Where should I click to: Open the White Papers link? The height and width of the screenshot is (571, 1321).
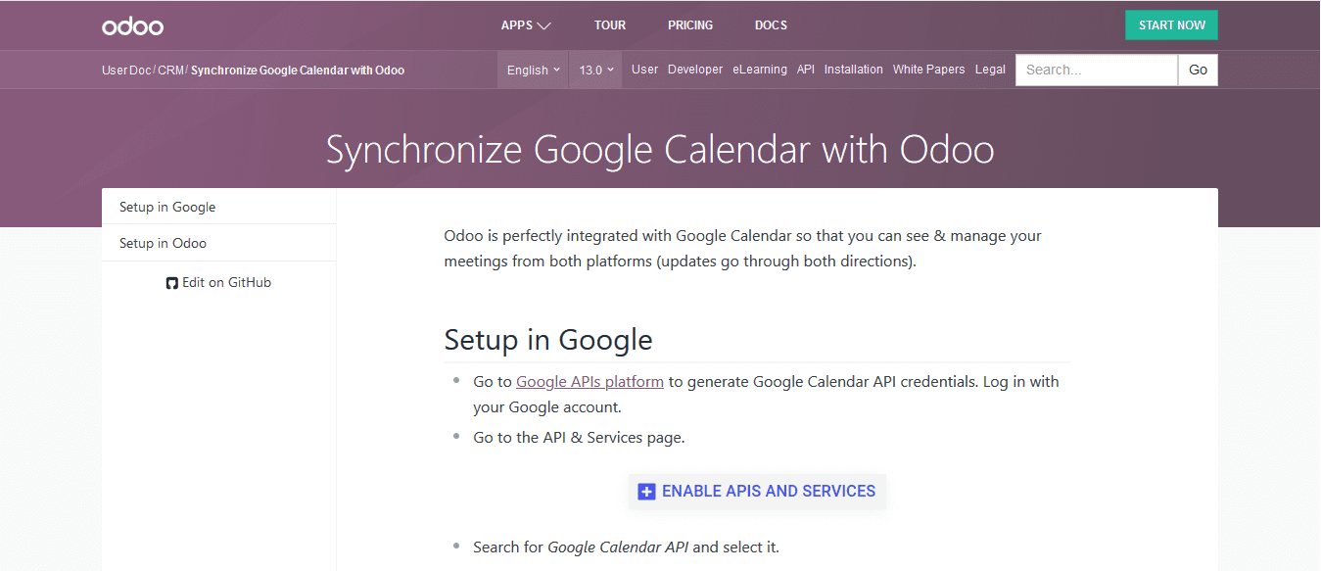(928, 70)
